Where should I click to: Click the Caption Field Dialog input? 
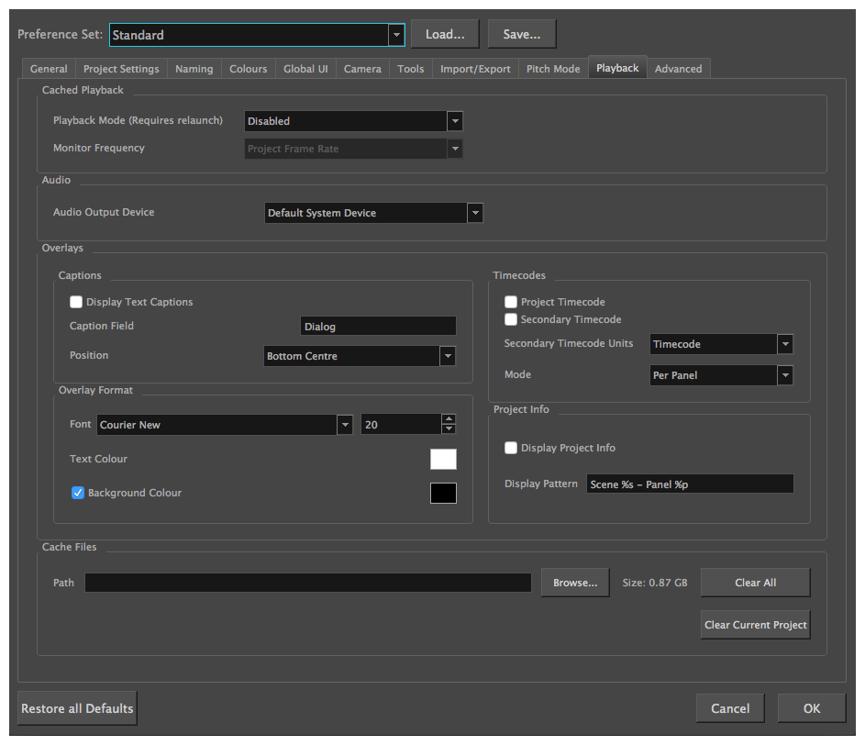pyautogui.click(x=378, y=326)
